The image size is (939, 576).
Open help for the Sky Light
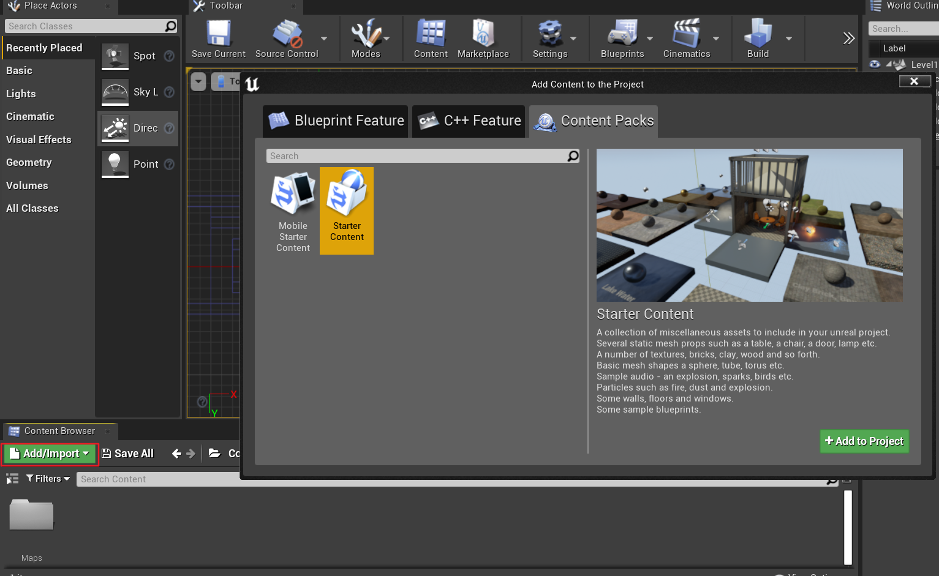click(x=170, y=92)
